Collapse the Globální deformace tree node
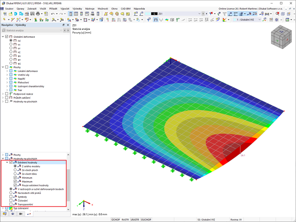The width and height of the screenshot is (296, 222). point(3,37)
